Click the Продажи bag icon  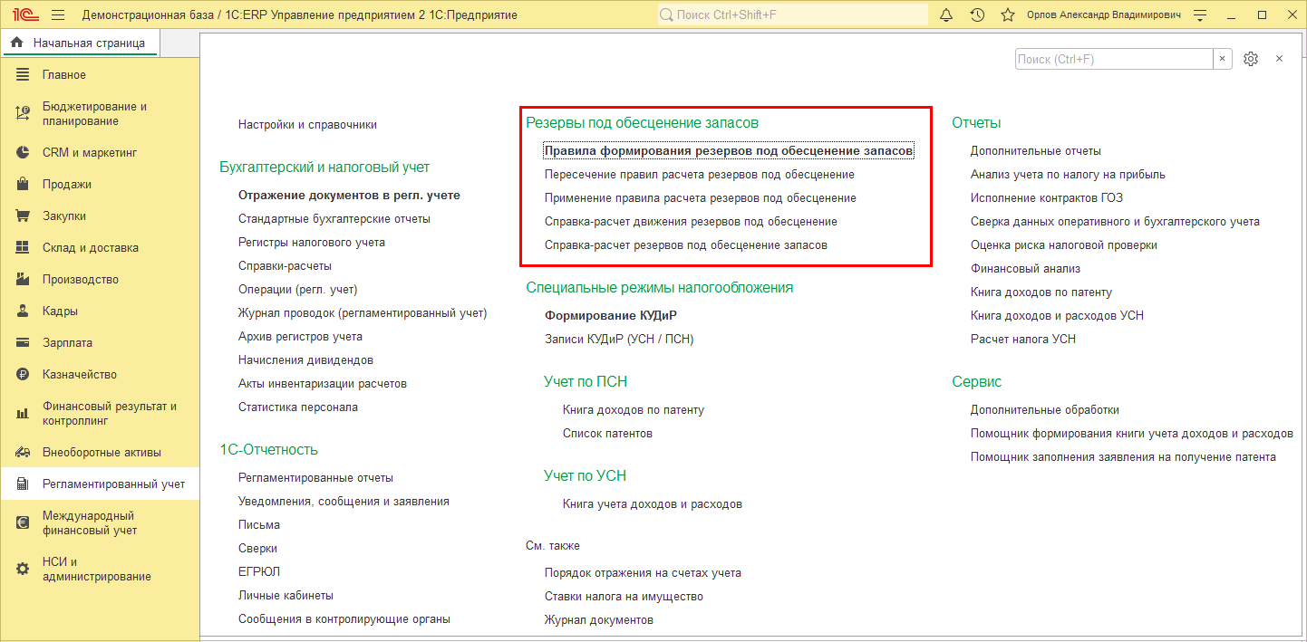tap(24, 185)
